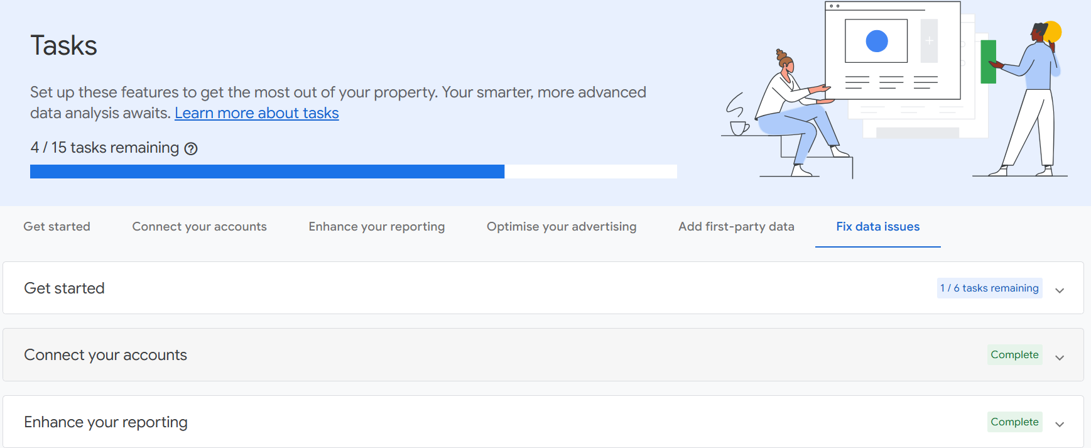Open the Learn more about tasks link
The width and height of the screenshot is (1091, 448).
click(256, 113)
